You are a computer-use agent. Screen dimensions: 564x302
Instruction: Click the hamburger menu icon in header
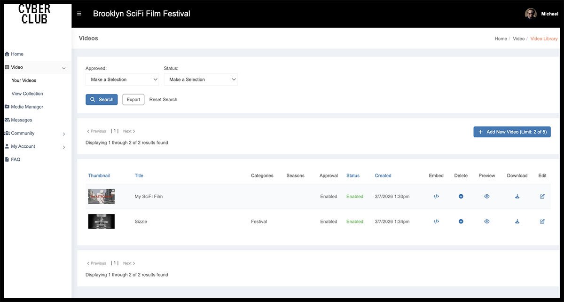point(79,14)
